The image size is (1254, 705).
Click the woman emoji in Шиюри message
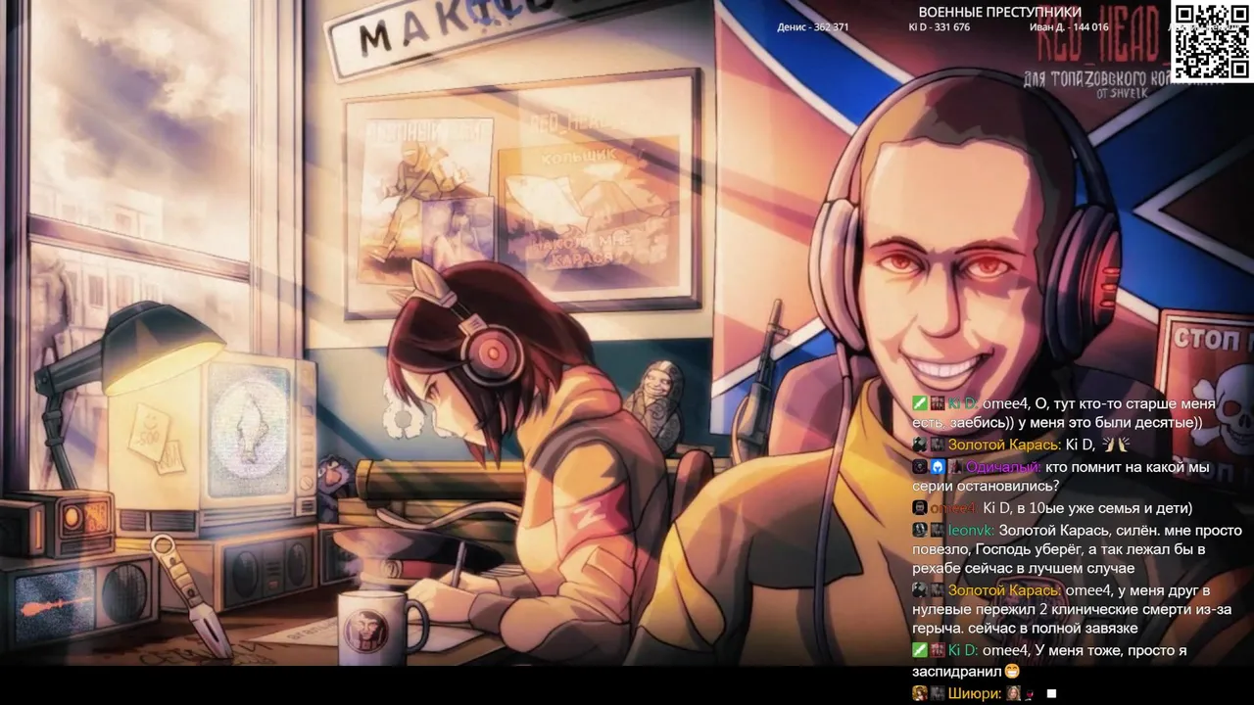coord(1013,693)
